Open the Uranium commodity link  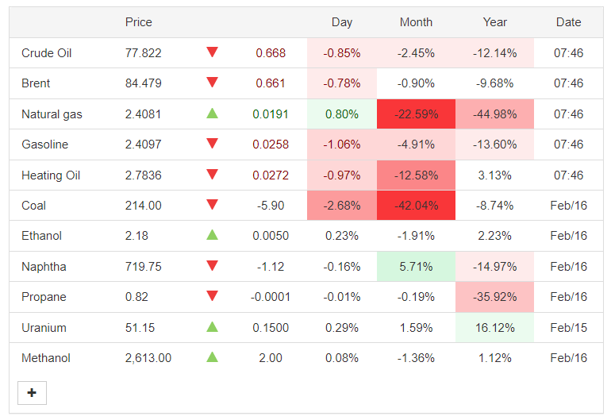pos(44,328)
